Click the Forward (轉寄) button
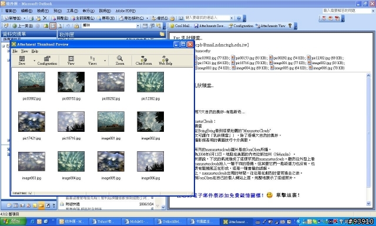This screenshot has height=226, width=376. pyautogui.click(x=106, y=18)
